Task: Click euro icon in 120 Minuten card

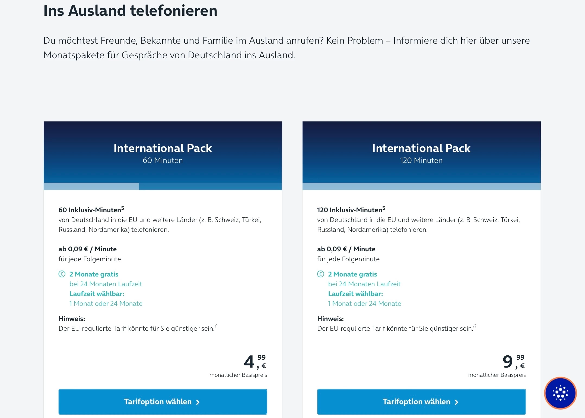Action: click(320, 274)
